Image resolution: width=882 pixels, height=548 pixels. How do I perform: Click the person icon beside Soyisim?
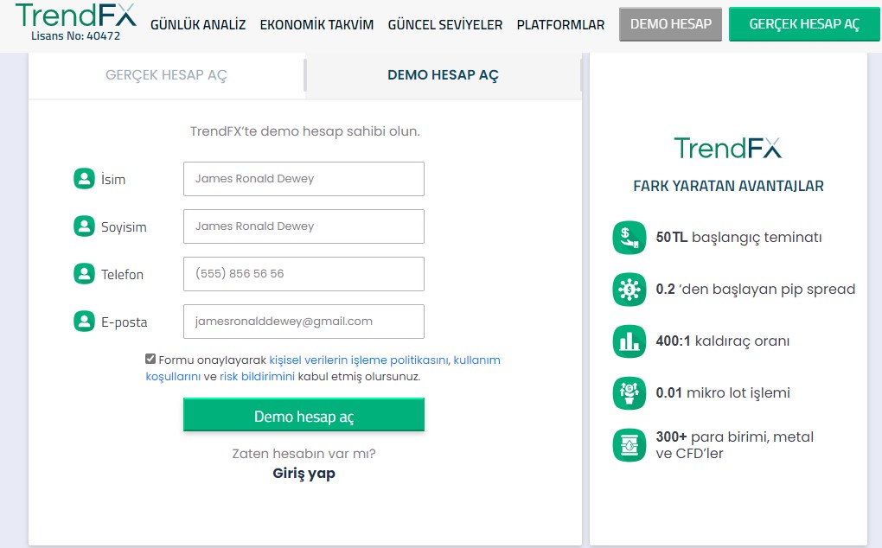pyautogui.click(x=85, y=226)
